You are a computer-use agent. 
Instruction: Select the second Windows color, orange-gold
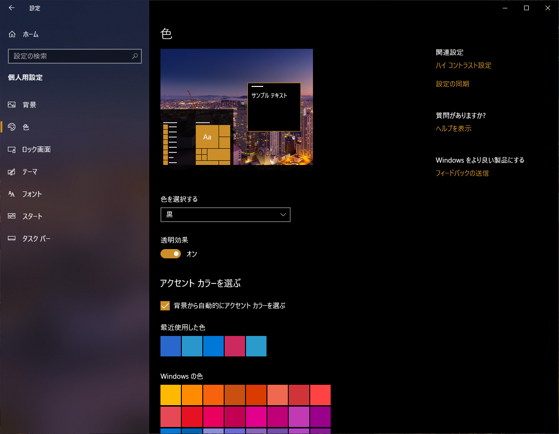tap(192, 395)
